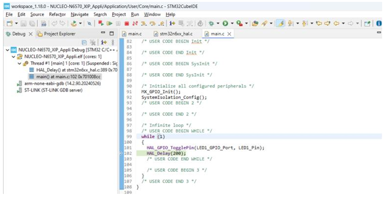Close the Debug view tab
This screenshot has width=387, height=201.
(31, 34)
